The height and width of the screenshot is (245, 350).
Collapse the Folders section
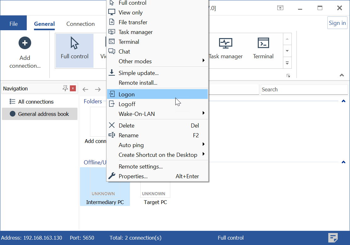click(343, 101)
